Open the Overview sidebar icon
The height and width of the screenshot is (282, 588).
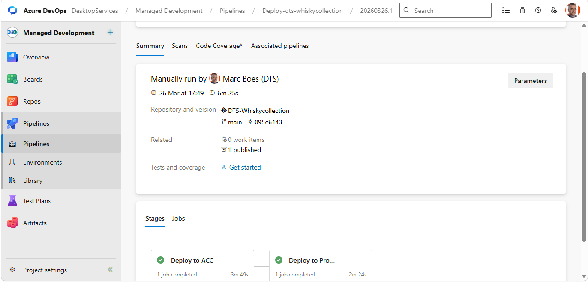tap(12, 57)
